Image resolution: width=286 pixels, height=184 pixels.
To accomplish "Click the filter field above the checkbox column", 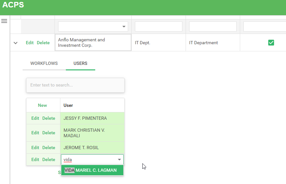I will point(265,26).
